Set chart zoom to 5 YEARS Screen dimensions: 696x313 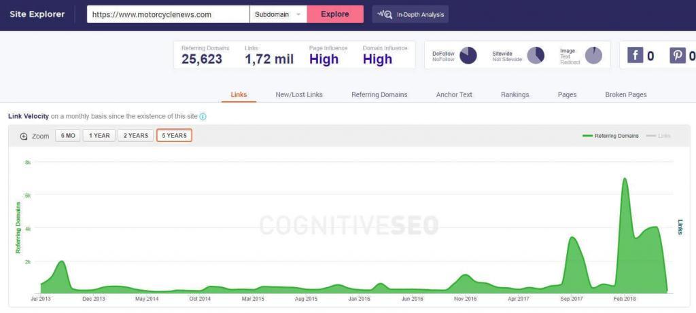click(x=174, y=136)
